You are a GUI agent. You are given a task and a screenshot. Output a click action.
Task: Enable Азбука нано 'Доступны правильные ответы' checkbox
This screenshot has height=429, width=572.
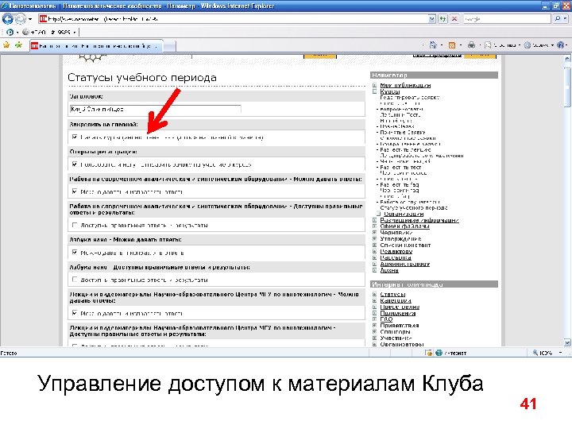tap(75, 280)
